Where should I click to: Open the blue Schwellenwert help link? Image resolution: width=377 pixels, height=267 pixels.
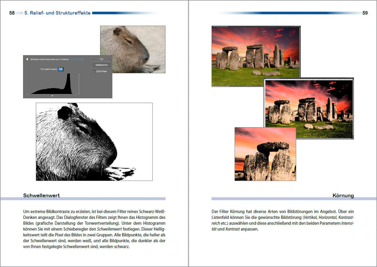[x=77, y=59]
